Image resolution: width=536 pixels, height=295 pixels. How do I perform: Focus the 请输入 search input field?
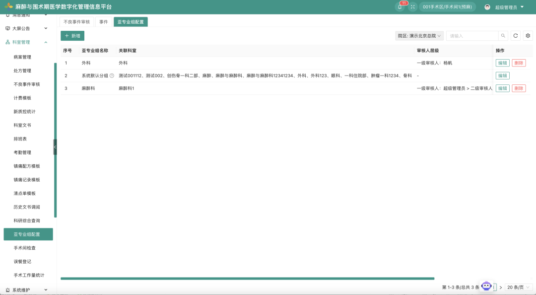pyautogui.click(x=472, y=36)
